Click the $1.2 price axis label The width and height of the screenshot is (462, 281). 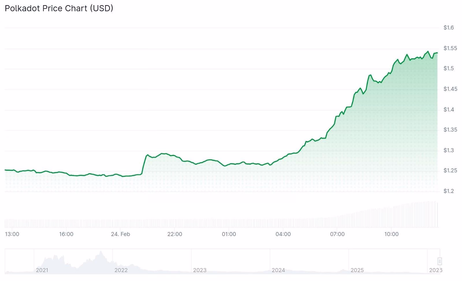(448, 191)
